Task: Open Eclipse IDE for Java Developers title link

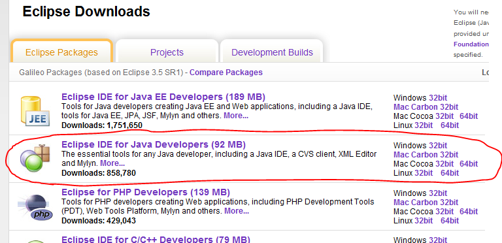Action: (x=154, y=144)
